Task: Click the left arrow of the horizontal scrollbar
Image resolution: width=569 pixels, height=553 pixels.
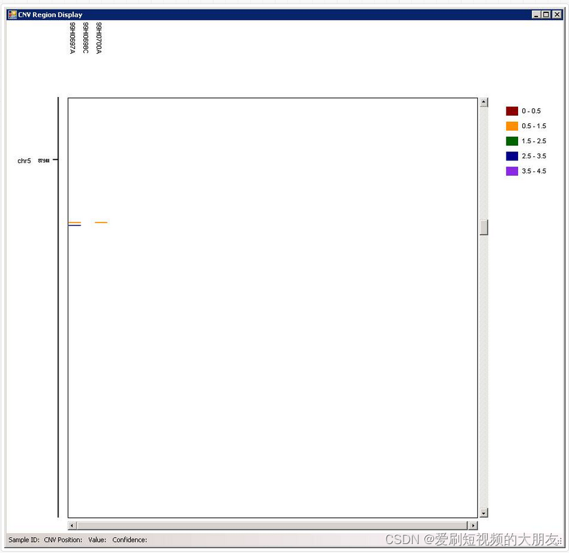Action: [72, 525]
